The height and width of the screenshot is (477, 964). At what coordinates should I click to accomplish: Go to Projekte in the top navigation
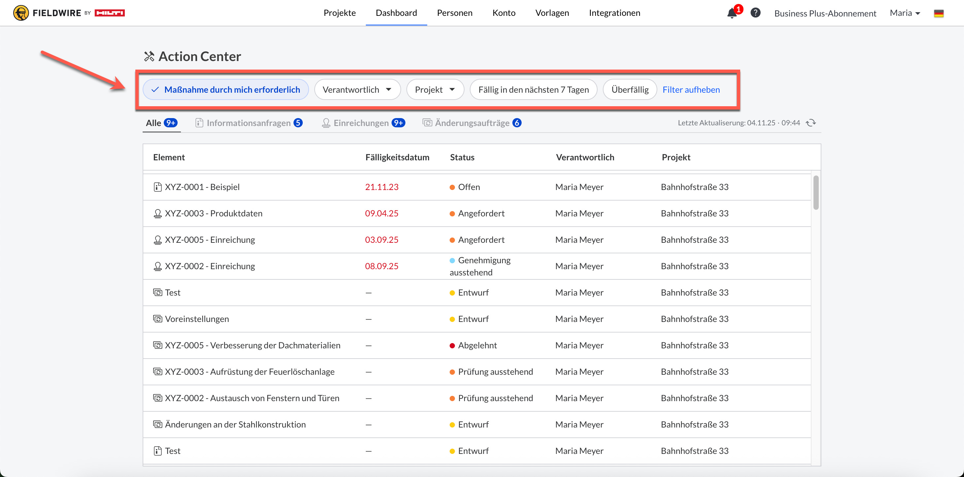tap(339, 13)
